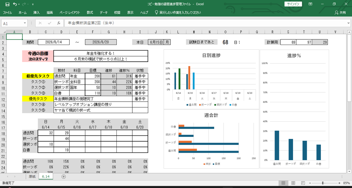Click the 週合計 chart title
The width and height of the screenshot is (352, 188).
(x=211, y=115)
